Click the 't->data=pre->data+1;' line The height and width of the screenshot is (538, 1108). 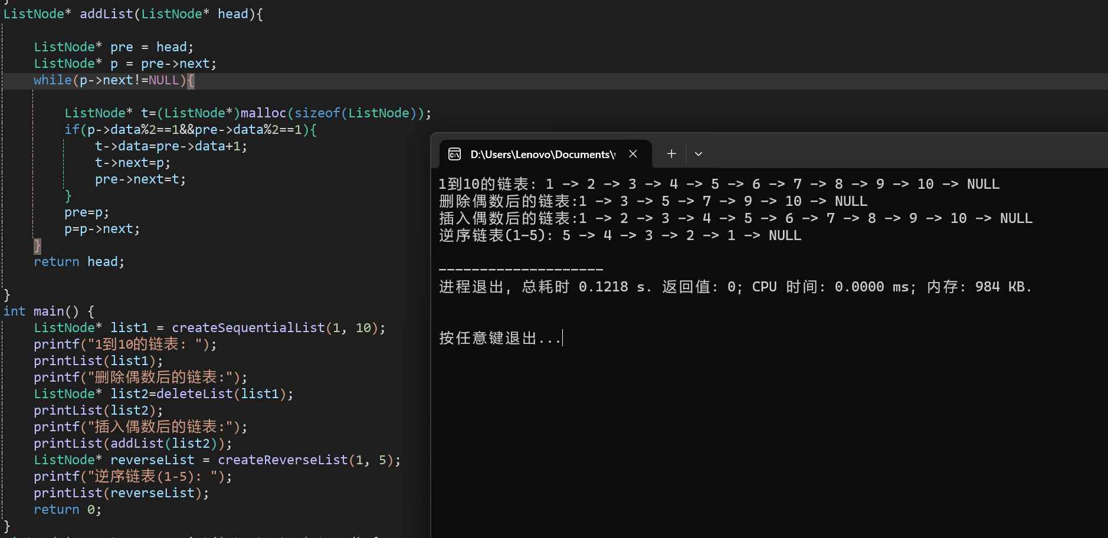tap(171, 146)
